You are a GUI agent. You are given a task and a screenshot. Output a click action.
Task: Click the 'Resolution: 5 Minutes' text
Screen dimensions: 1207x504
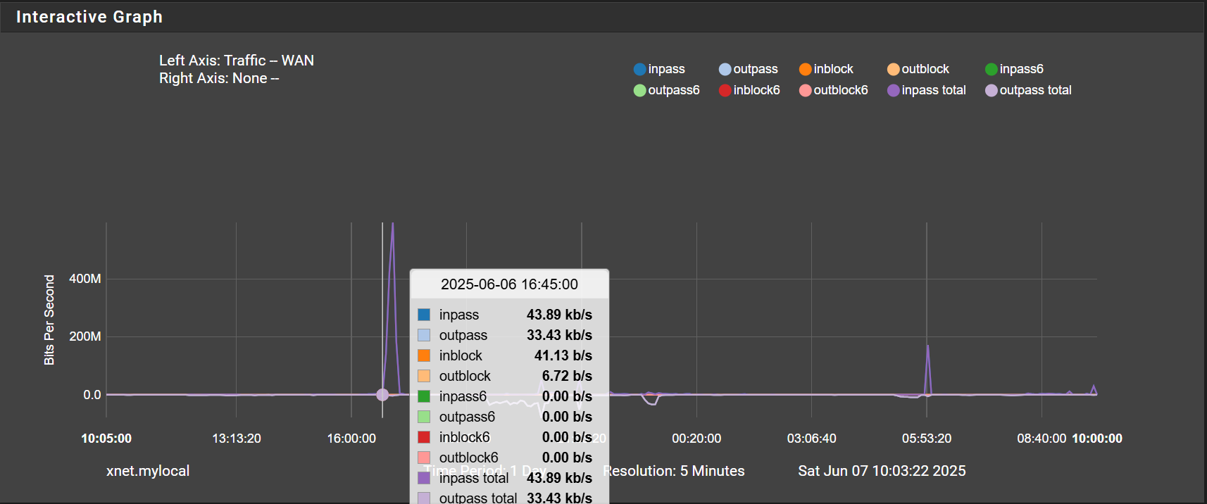[x=674, y=471]
